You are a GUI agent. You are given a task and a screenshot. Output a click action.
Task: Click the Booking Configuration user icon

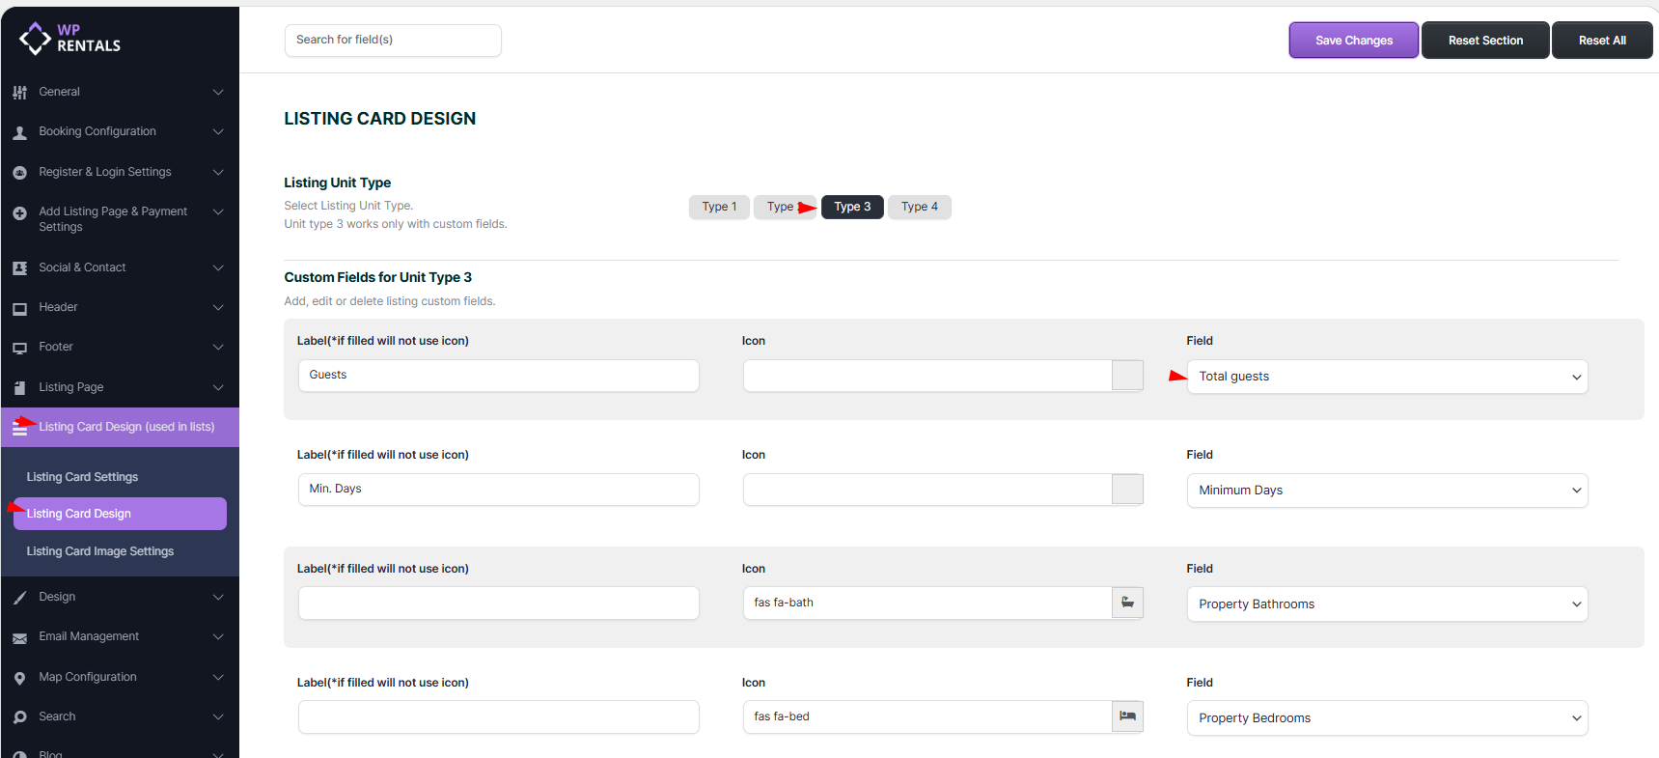[19, 132]
